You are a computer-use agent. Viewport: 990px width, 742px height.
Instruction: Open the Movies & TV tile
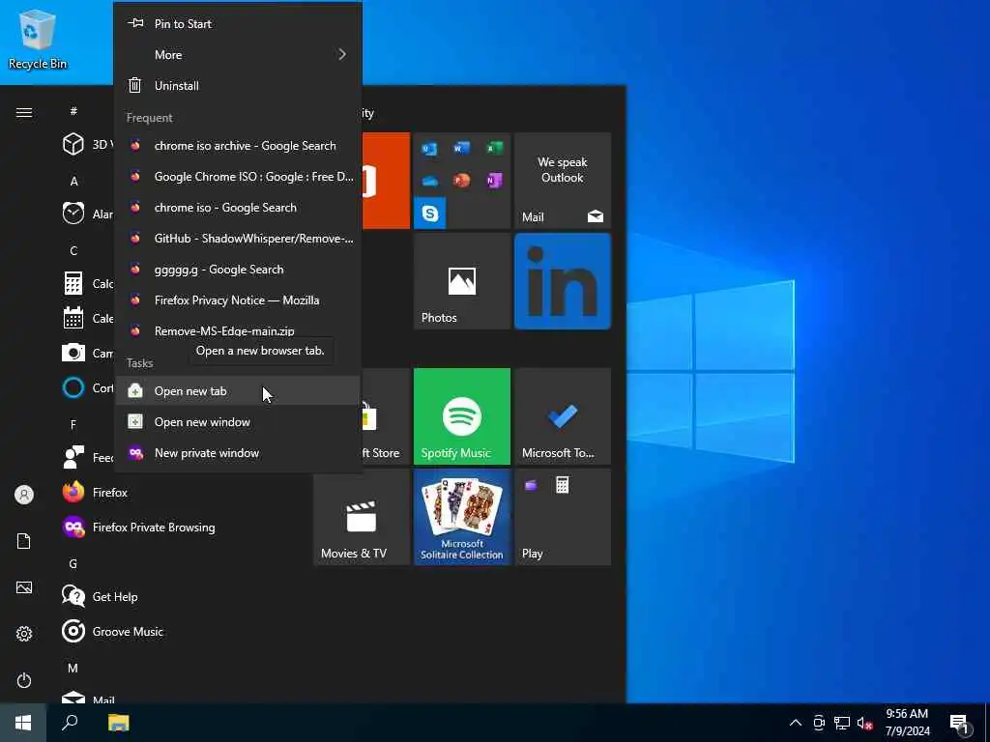coord(362,517)
